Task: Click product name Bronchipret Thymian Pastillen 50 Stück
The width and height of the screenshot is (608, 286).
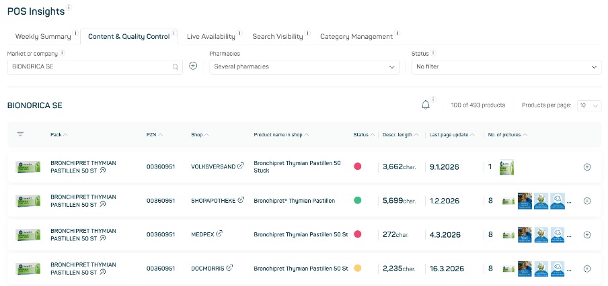Action: point(297,166)
